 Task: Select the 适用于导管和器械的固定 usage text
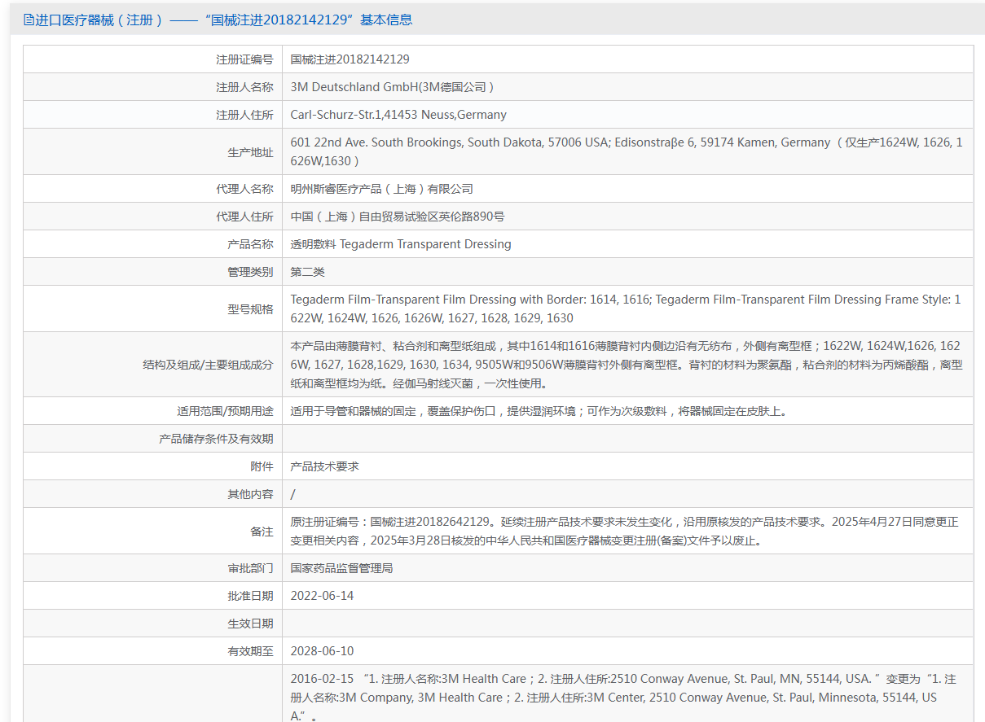(x=539, y=411)
